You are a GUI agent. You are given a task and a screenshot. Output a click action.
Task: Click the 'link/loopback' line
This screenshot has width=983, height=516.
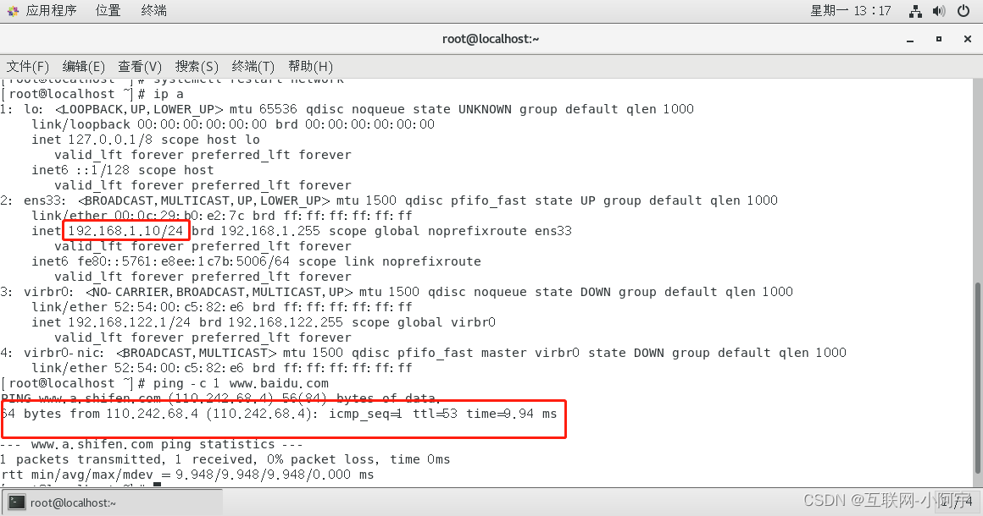click(x=233, y=124)
